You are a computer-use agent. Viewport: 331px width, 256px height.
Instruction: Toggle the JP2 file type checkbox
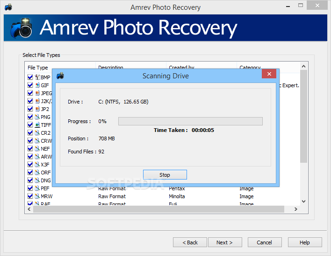[x=30, y=109]
